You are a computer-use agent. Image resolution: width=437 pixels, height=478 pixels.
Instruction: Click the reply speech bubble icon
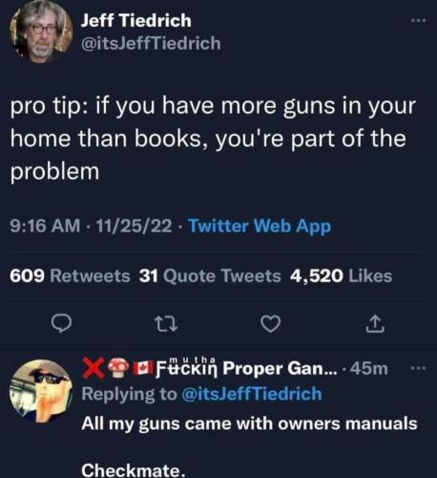point(62,323)
